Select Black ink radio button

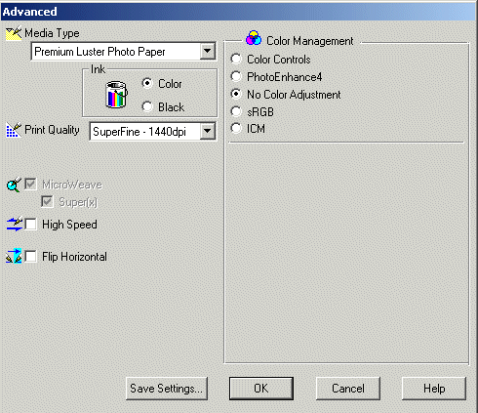tap(147, 106)
